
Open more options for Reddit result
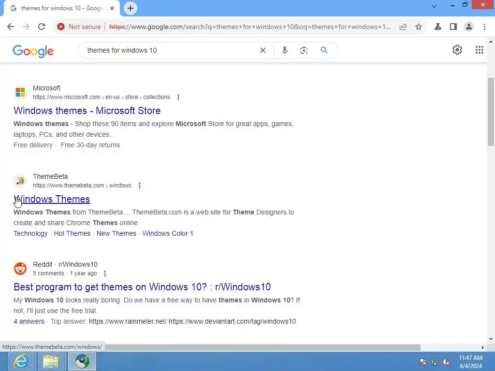tap(105, 273)
